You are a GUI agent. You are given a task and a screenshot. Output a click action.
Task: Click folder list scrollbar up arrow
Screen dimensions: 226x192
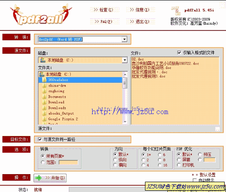click(x=125, y=74)
